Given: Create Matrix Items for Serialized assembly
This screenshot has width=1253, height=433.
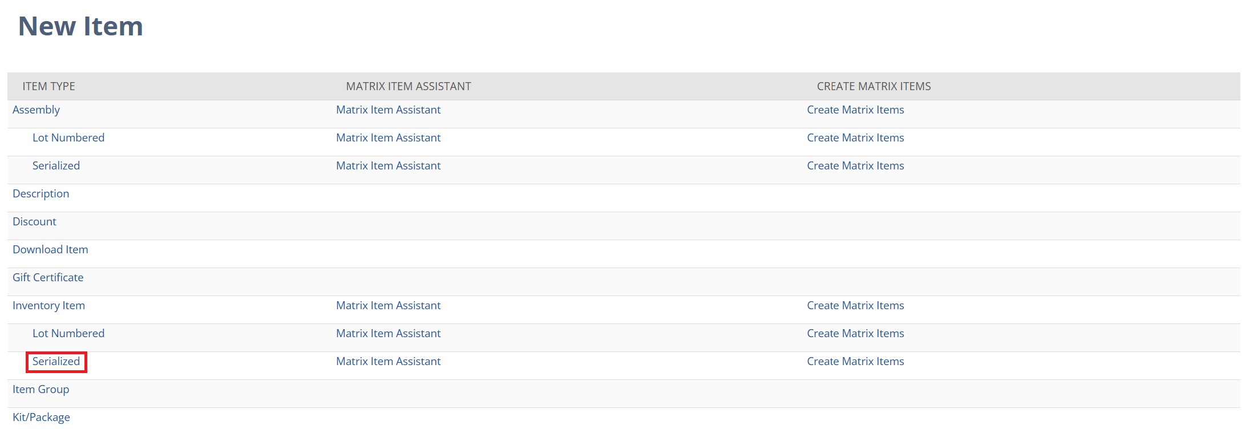Looking at the screenshot, I should pyautogui.click(x=855, y=165).
